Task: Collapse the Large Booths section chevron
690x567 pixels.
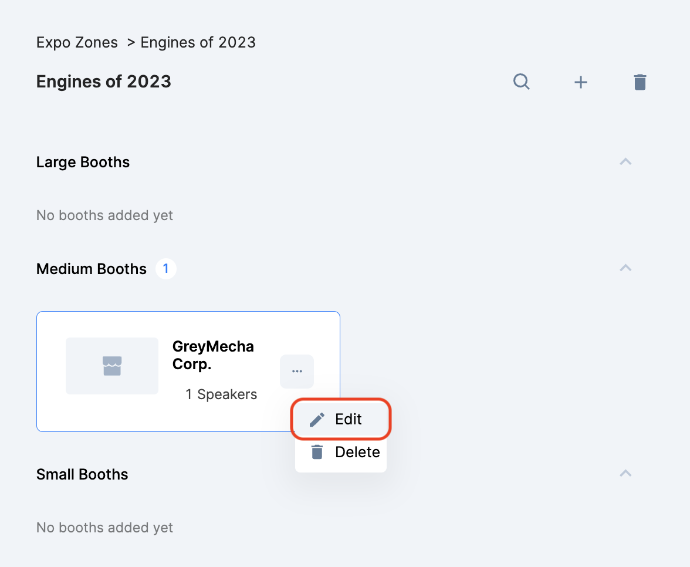Action: (x=625, y=161)
